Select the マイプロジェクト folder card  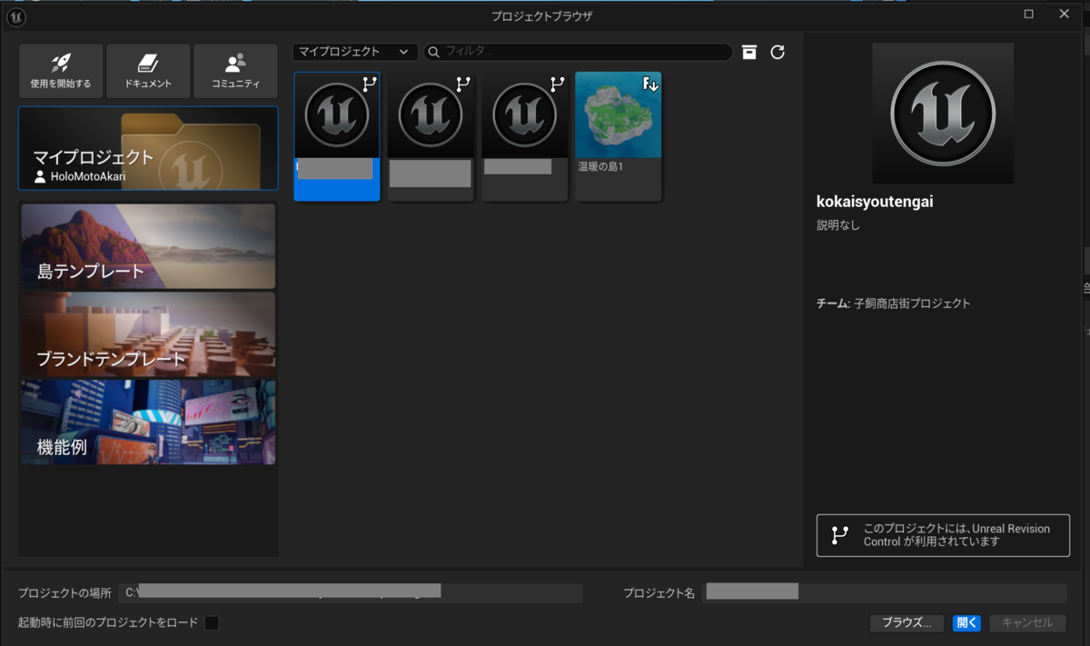(148, 148)
